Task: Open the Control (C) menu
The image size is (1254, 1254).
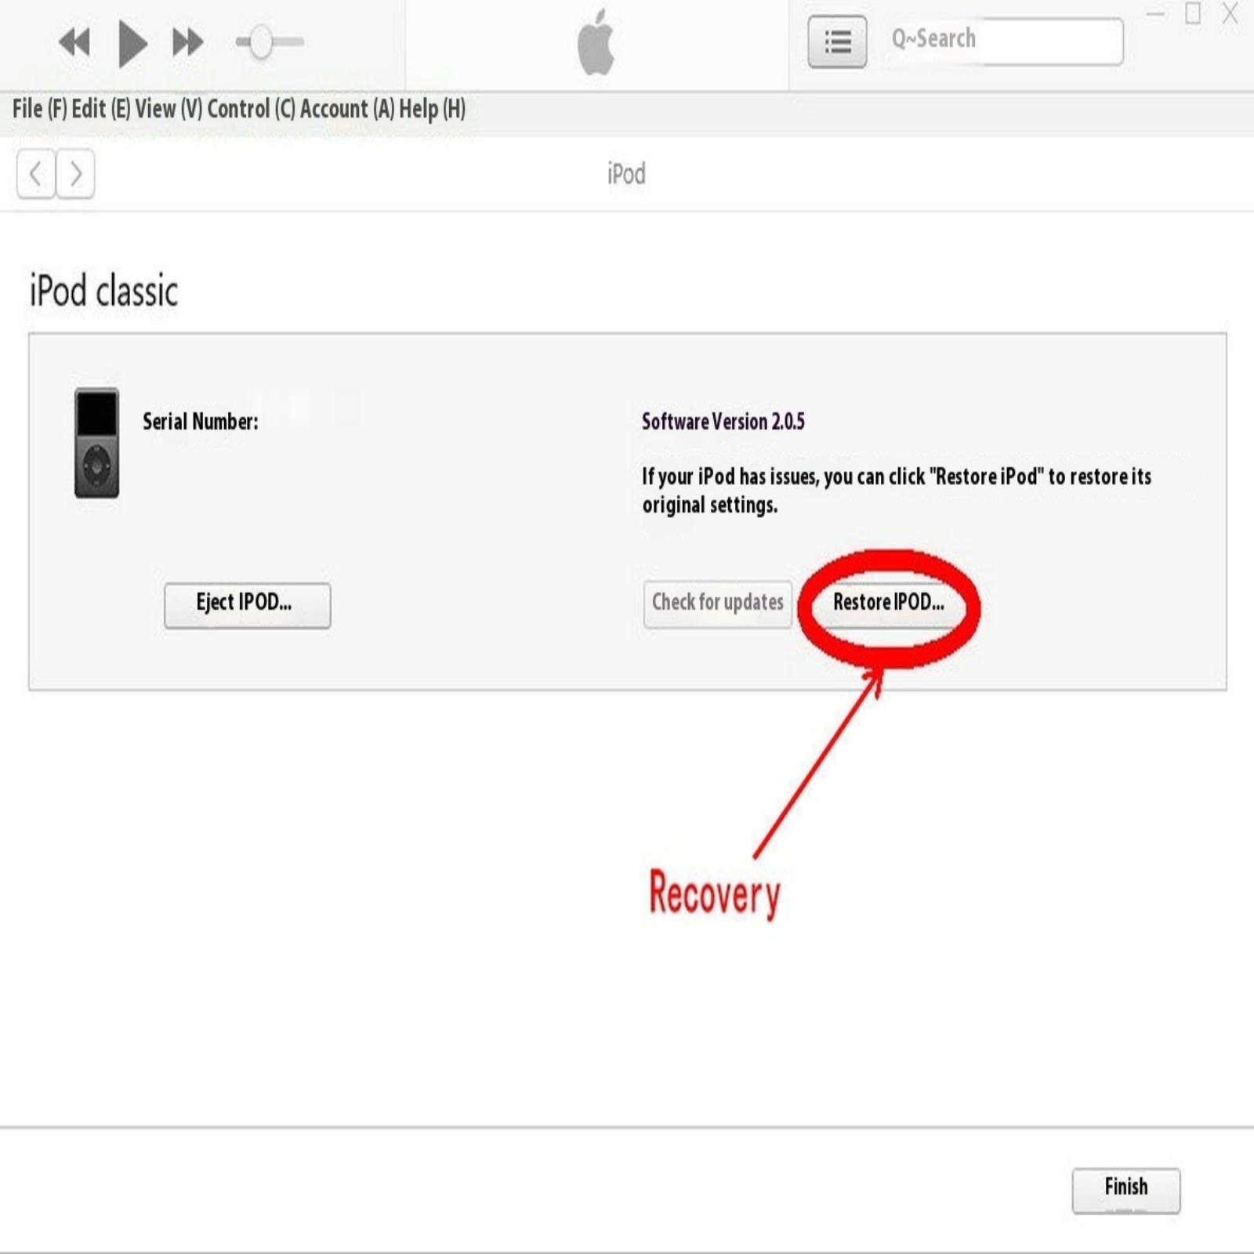Action: 251,109
